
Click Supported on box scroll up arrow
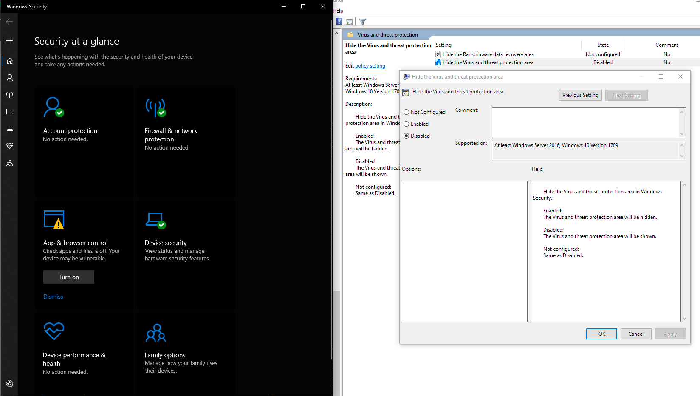point(682,145)
